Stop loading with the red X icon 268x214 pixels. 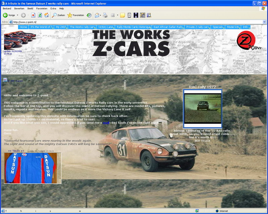point(33,15)
